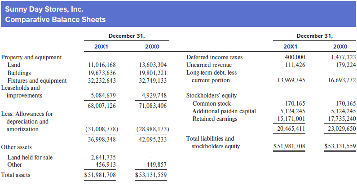Viewport: 357px width, 186px height.
Task: Click the net property value 42,095,233
Action: 153,139
